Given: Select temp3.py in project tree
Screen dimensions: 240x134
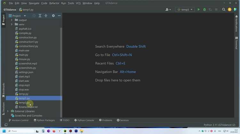Looking at the screenshot, I should point(24,102).
